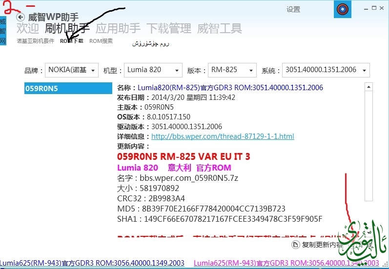
Task: Open the 应用助手 tab
Action: (x=118, y=28)
